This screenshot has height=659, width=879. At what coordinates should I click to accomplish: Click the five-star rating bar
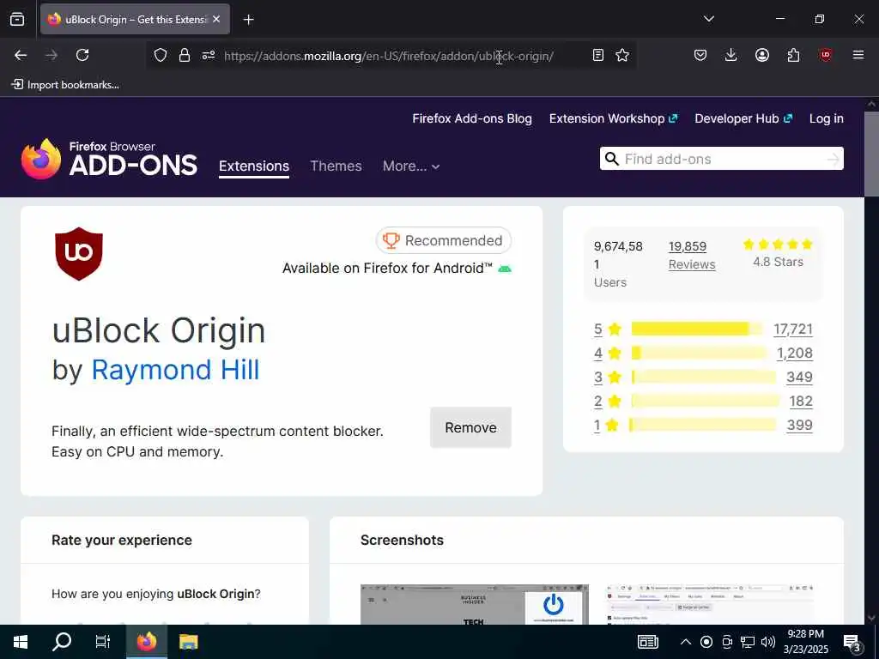(x=697, y=329)
